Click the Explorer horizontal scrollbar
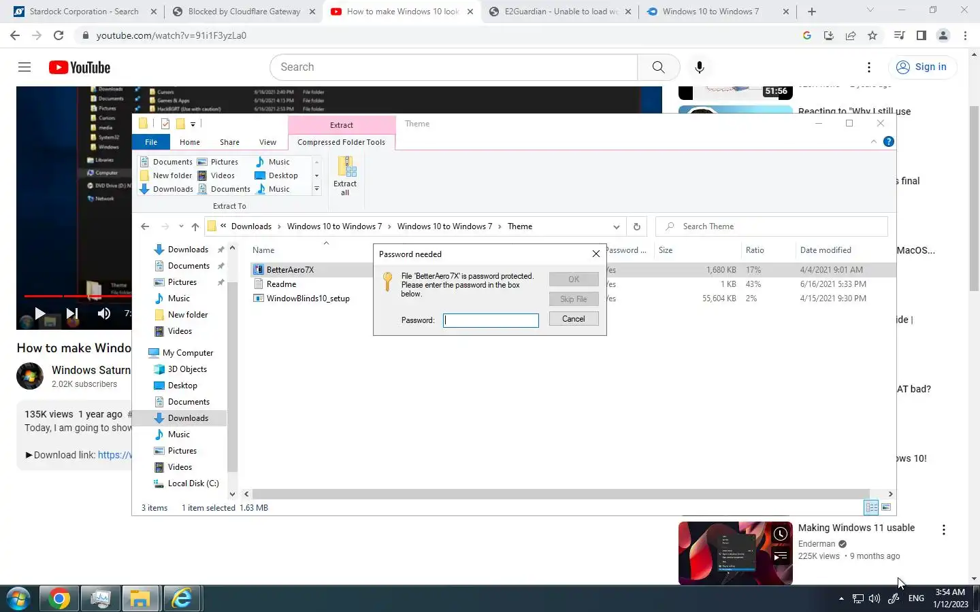980x612 pixels. click(561, 494)
